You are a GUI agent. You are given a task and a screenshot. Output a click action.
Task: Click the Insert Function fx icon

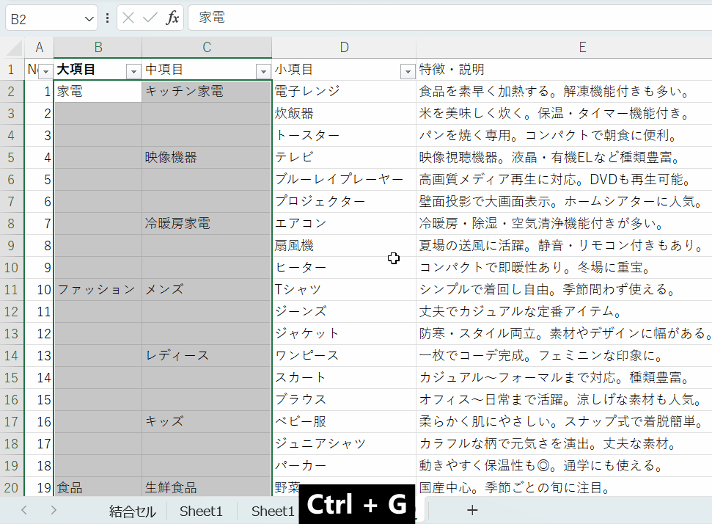172,18
